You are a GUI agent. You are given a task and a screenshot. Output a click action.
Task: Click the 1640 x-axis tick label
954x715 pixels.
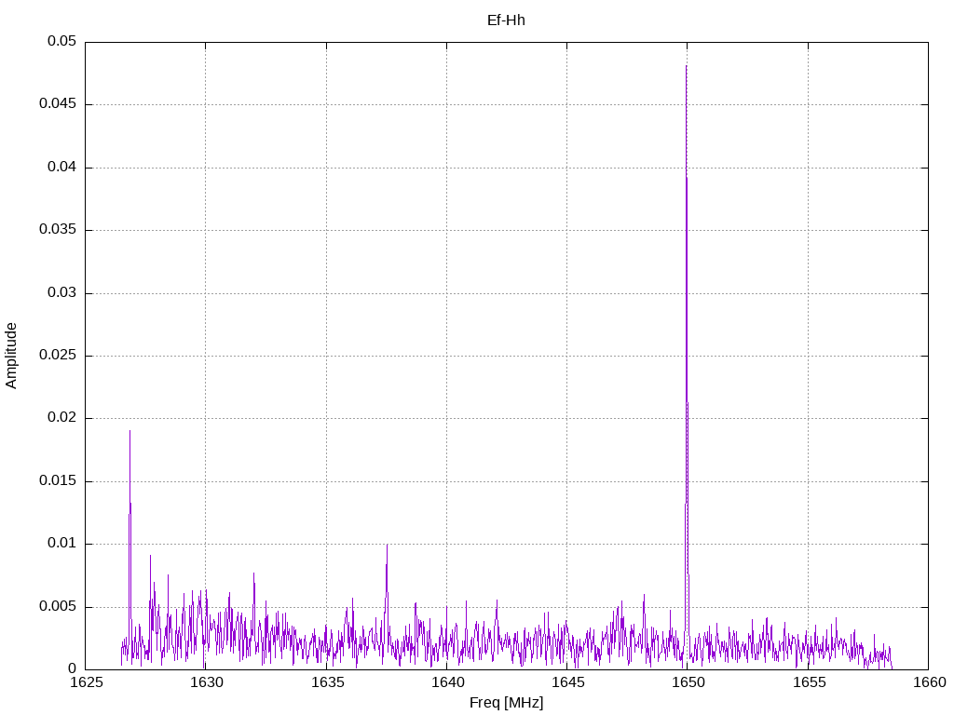pyautogui.click(x=447, y=682)
